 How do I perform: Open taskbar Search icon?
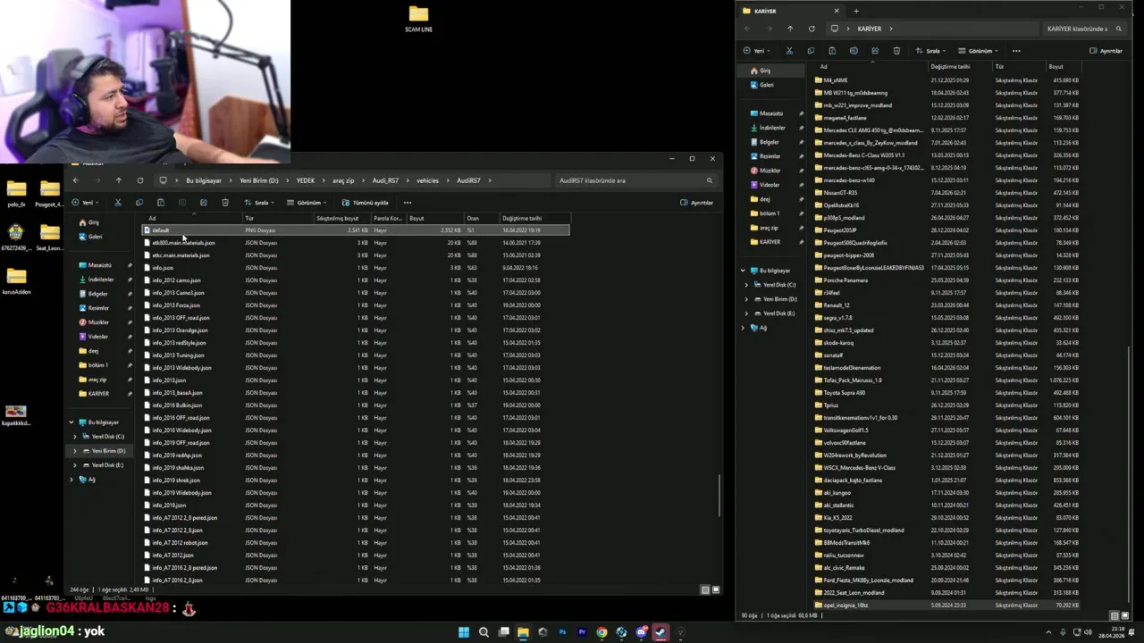(x=484, y=632)
